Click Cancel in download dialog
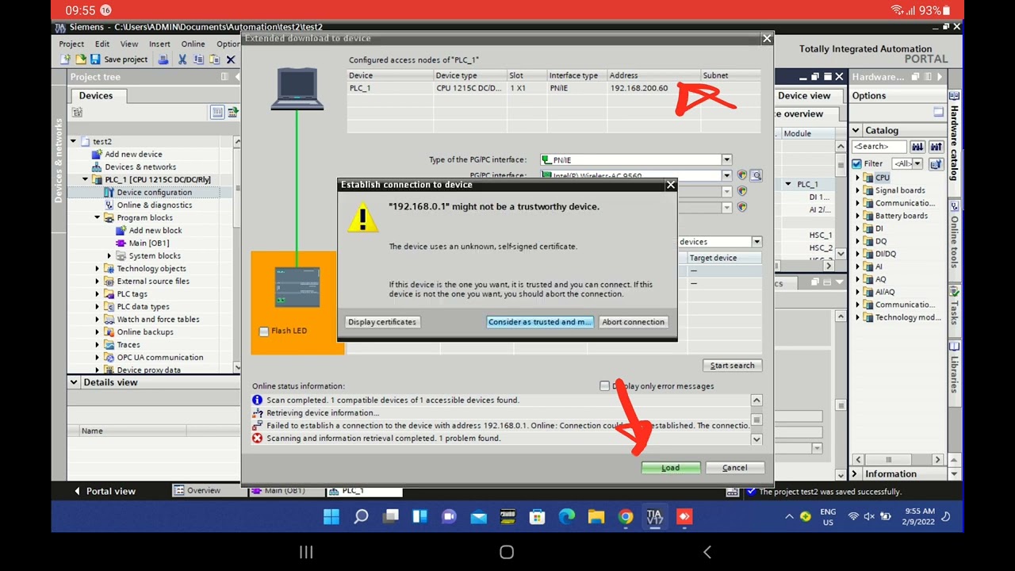 click(x=734, y=468)
